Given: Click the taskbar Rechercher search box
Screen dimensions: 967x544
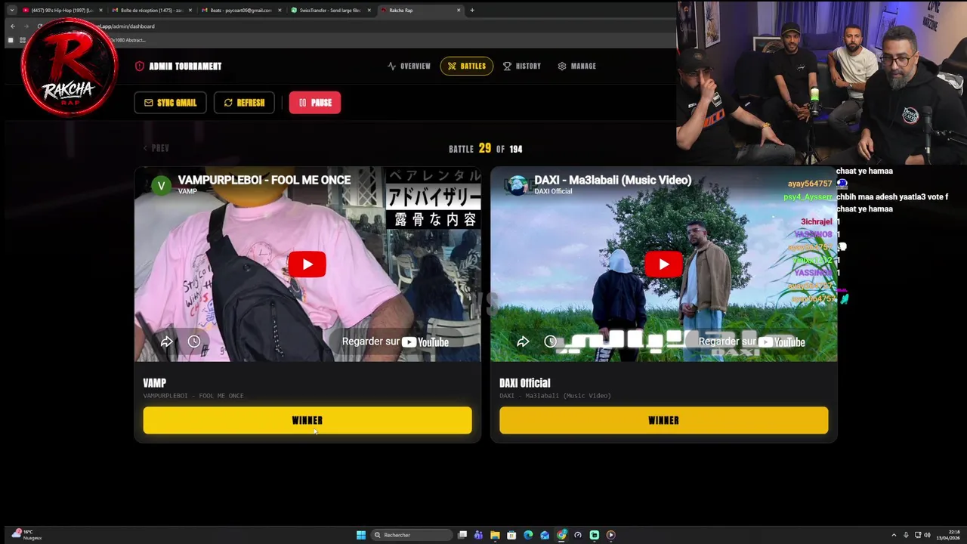Looking at the screenshot, I should pos(412,535).
